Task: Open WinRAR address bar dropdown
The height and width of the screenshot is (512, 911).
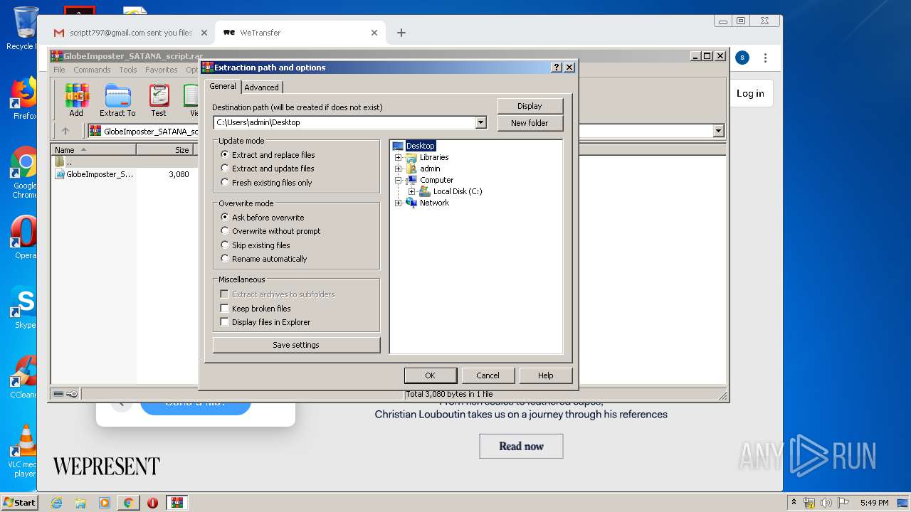Action: pos(718,131)
